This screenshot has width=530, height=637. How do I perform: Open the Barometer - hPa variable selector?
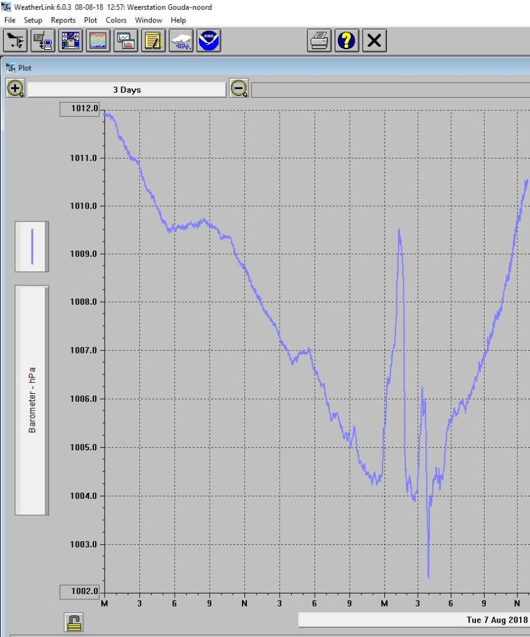pyautogui.click(x=32, y=400)
